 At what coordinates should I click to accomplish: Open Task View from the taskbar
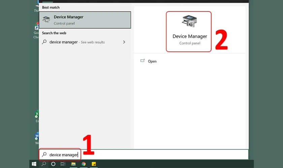[x=63, y=164]
